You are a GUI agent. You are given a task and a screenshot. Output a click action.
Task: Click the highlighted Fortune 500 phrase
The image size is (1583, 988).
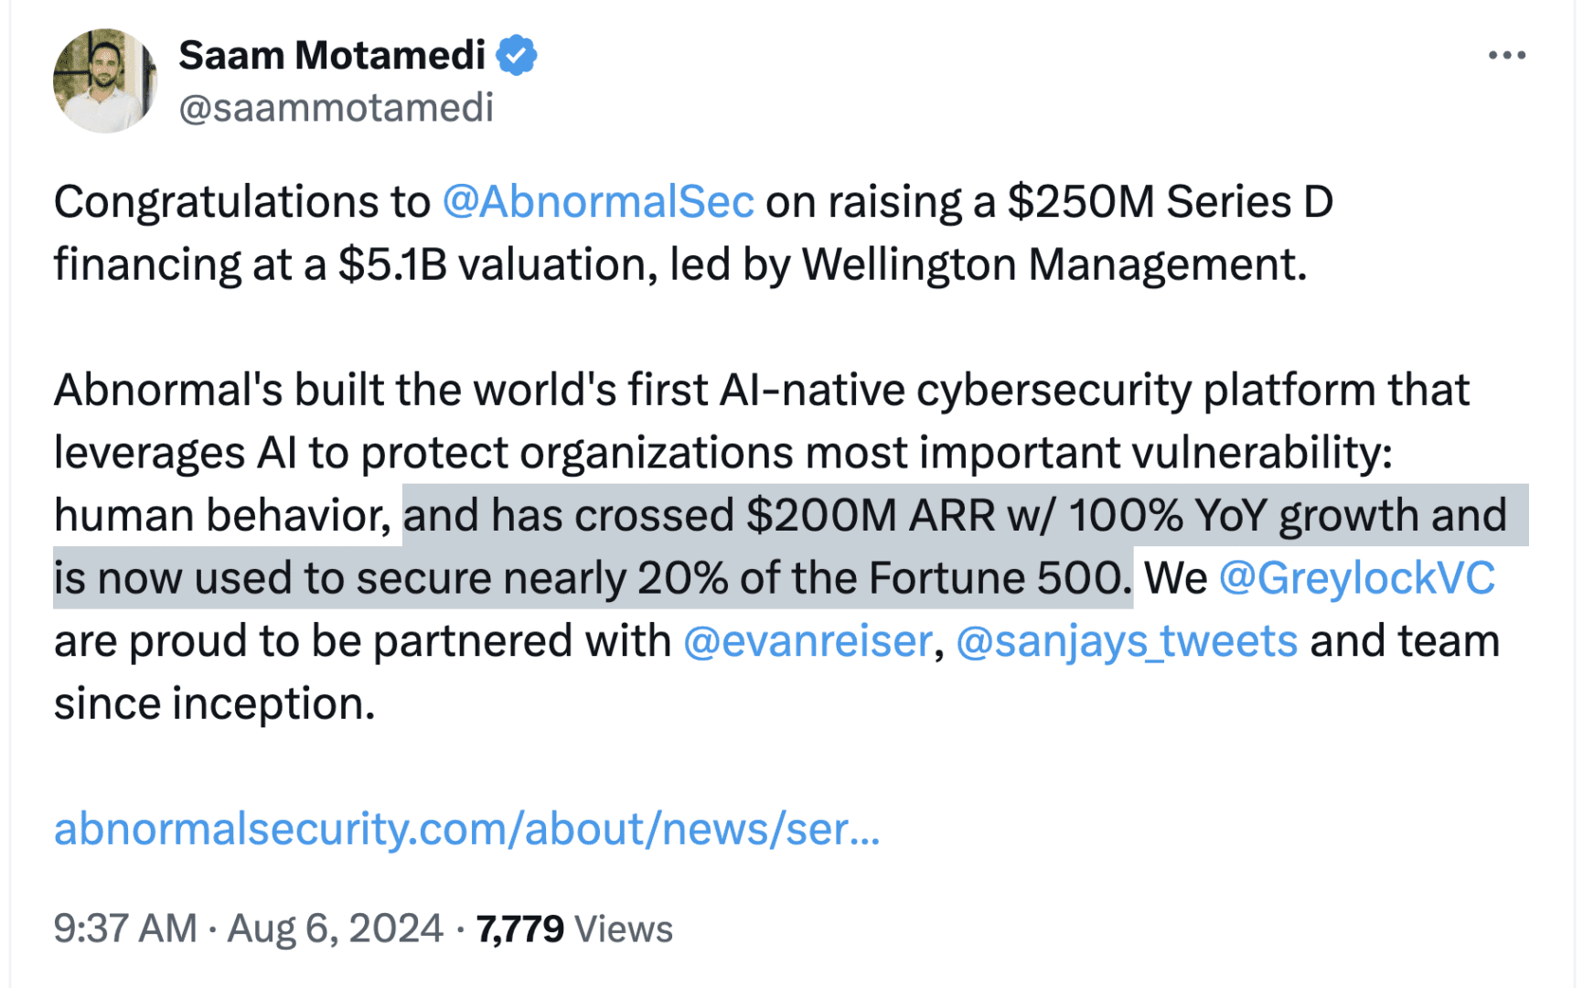[x=996, y=578]
